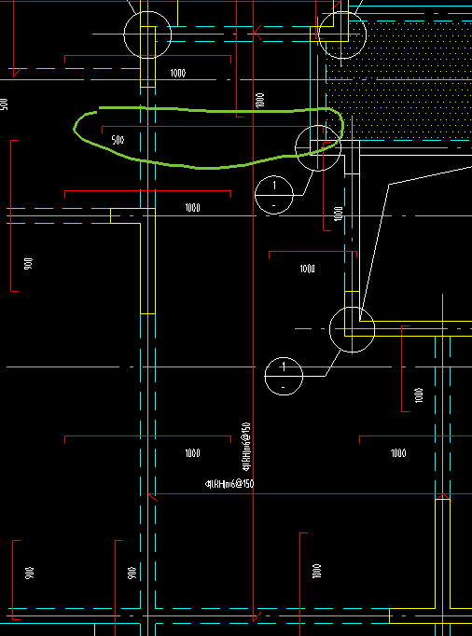Click the rotated 900 label beside the tall left bracket

28,264
